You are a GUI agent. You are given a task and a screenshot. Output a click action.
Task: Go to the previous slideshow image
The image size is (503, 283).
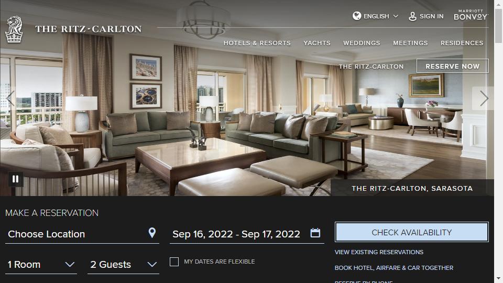[x=10, y=98]
